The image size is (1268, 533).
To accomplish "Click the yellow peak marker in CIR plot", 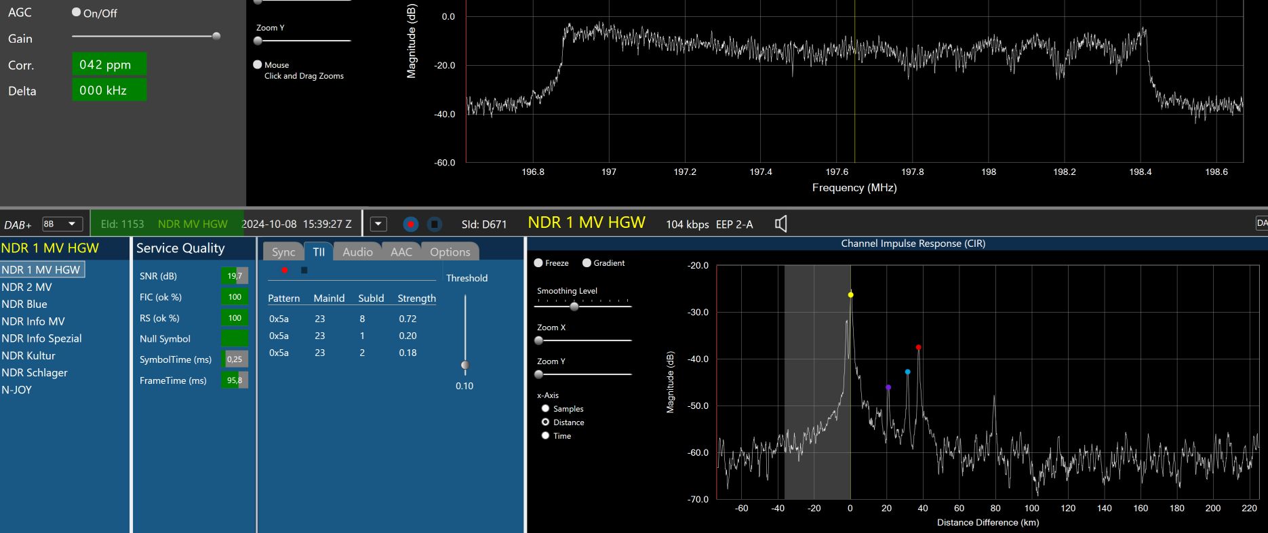I will (x=850, y=295).
